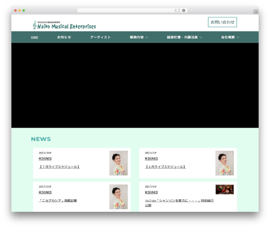Click the browser reload icon

click(x=175, y=10)
